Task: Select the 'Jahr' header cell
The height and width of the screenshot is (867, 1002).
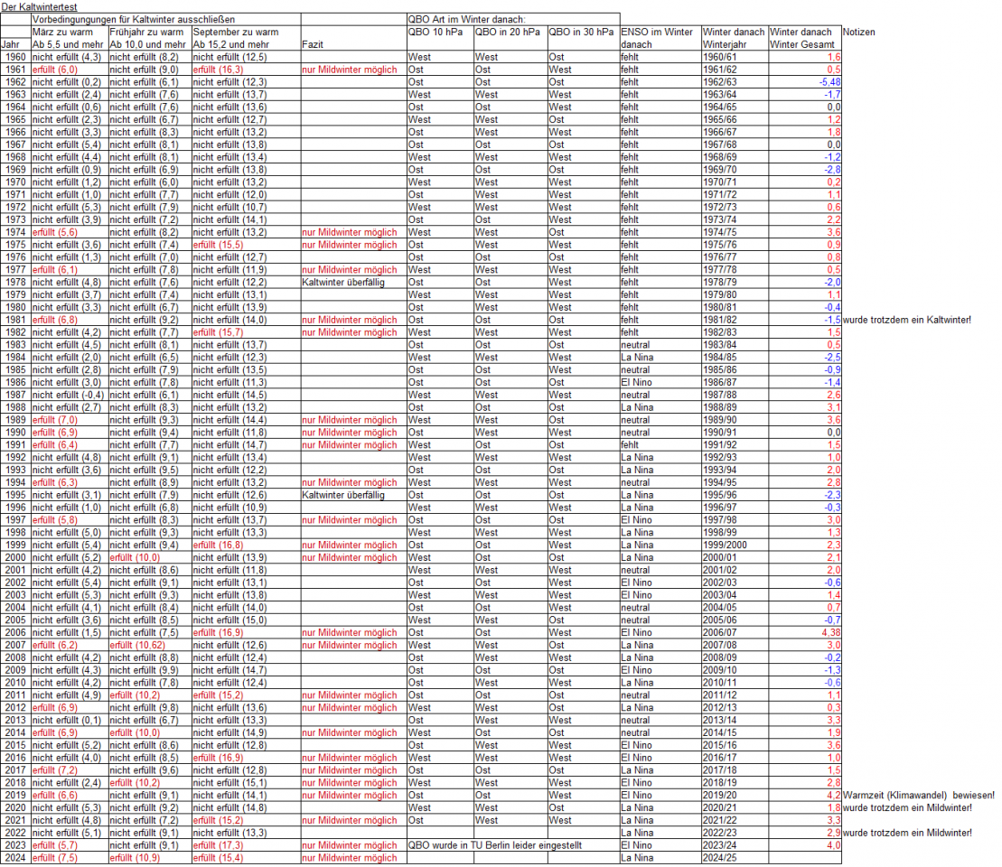Action: coord(12,44)
